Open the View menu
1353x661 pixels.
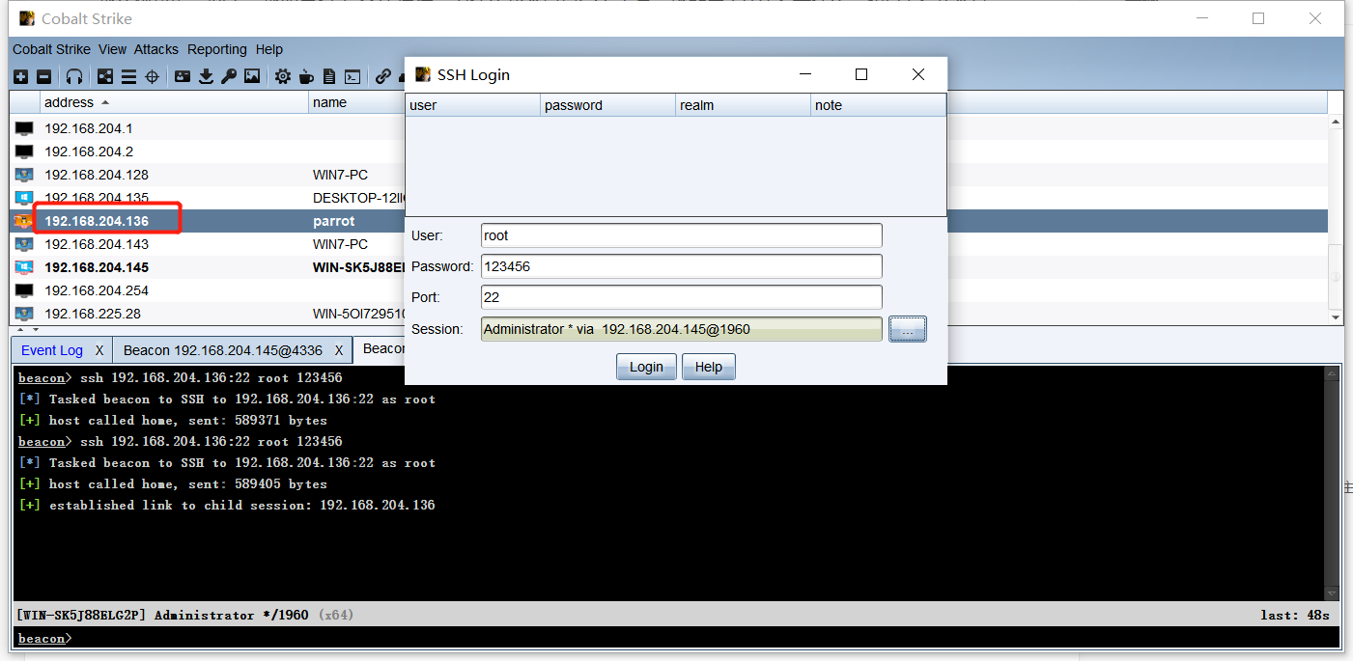point(112,49)
